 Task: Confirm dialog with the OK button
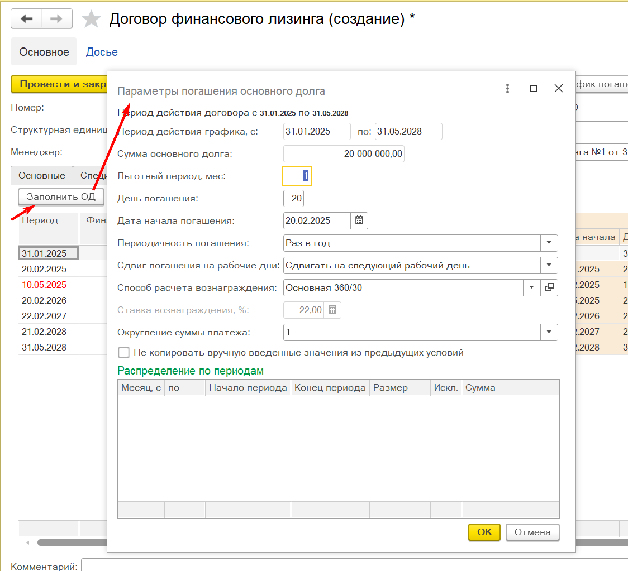484,532
